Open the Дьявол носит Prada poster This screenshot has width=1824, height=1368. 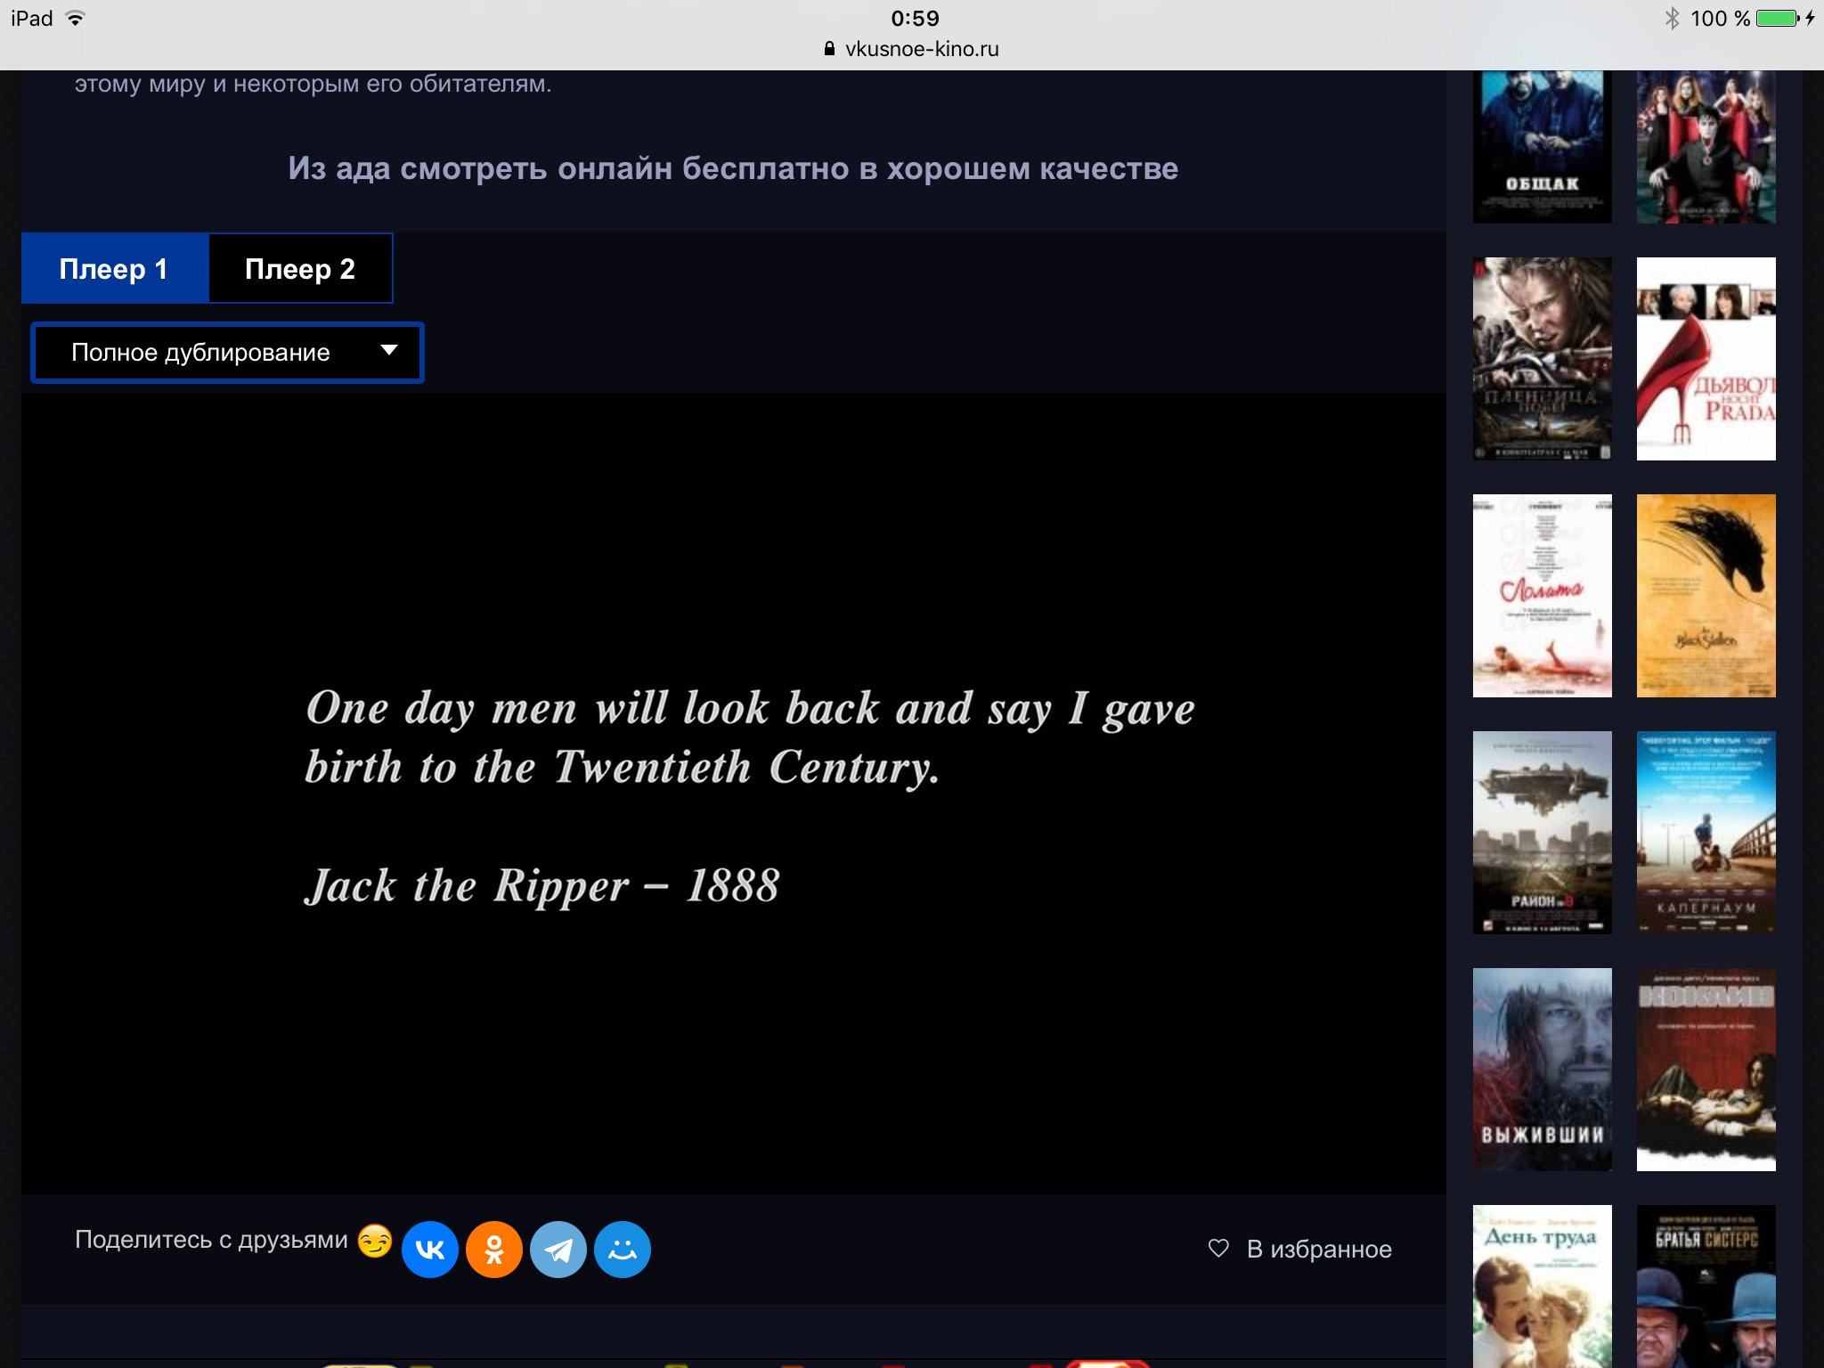(1706, 358)
